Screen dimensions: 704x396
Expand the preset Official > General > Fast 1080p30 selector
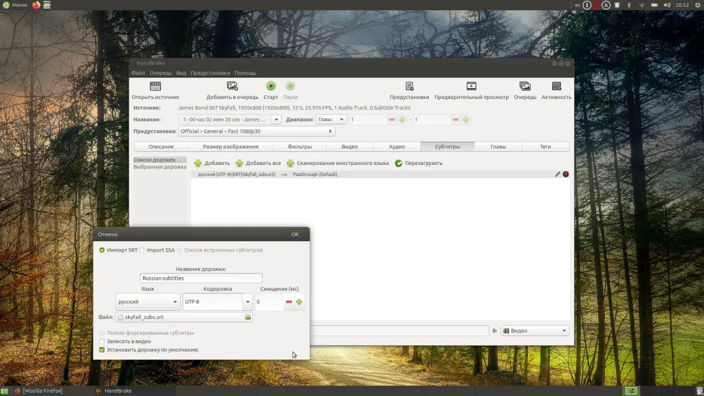(x=256, y=131)
